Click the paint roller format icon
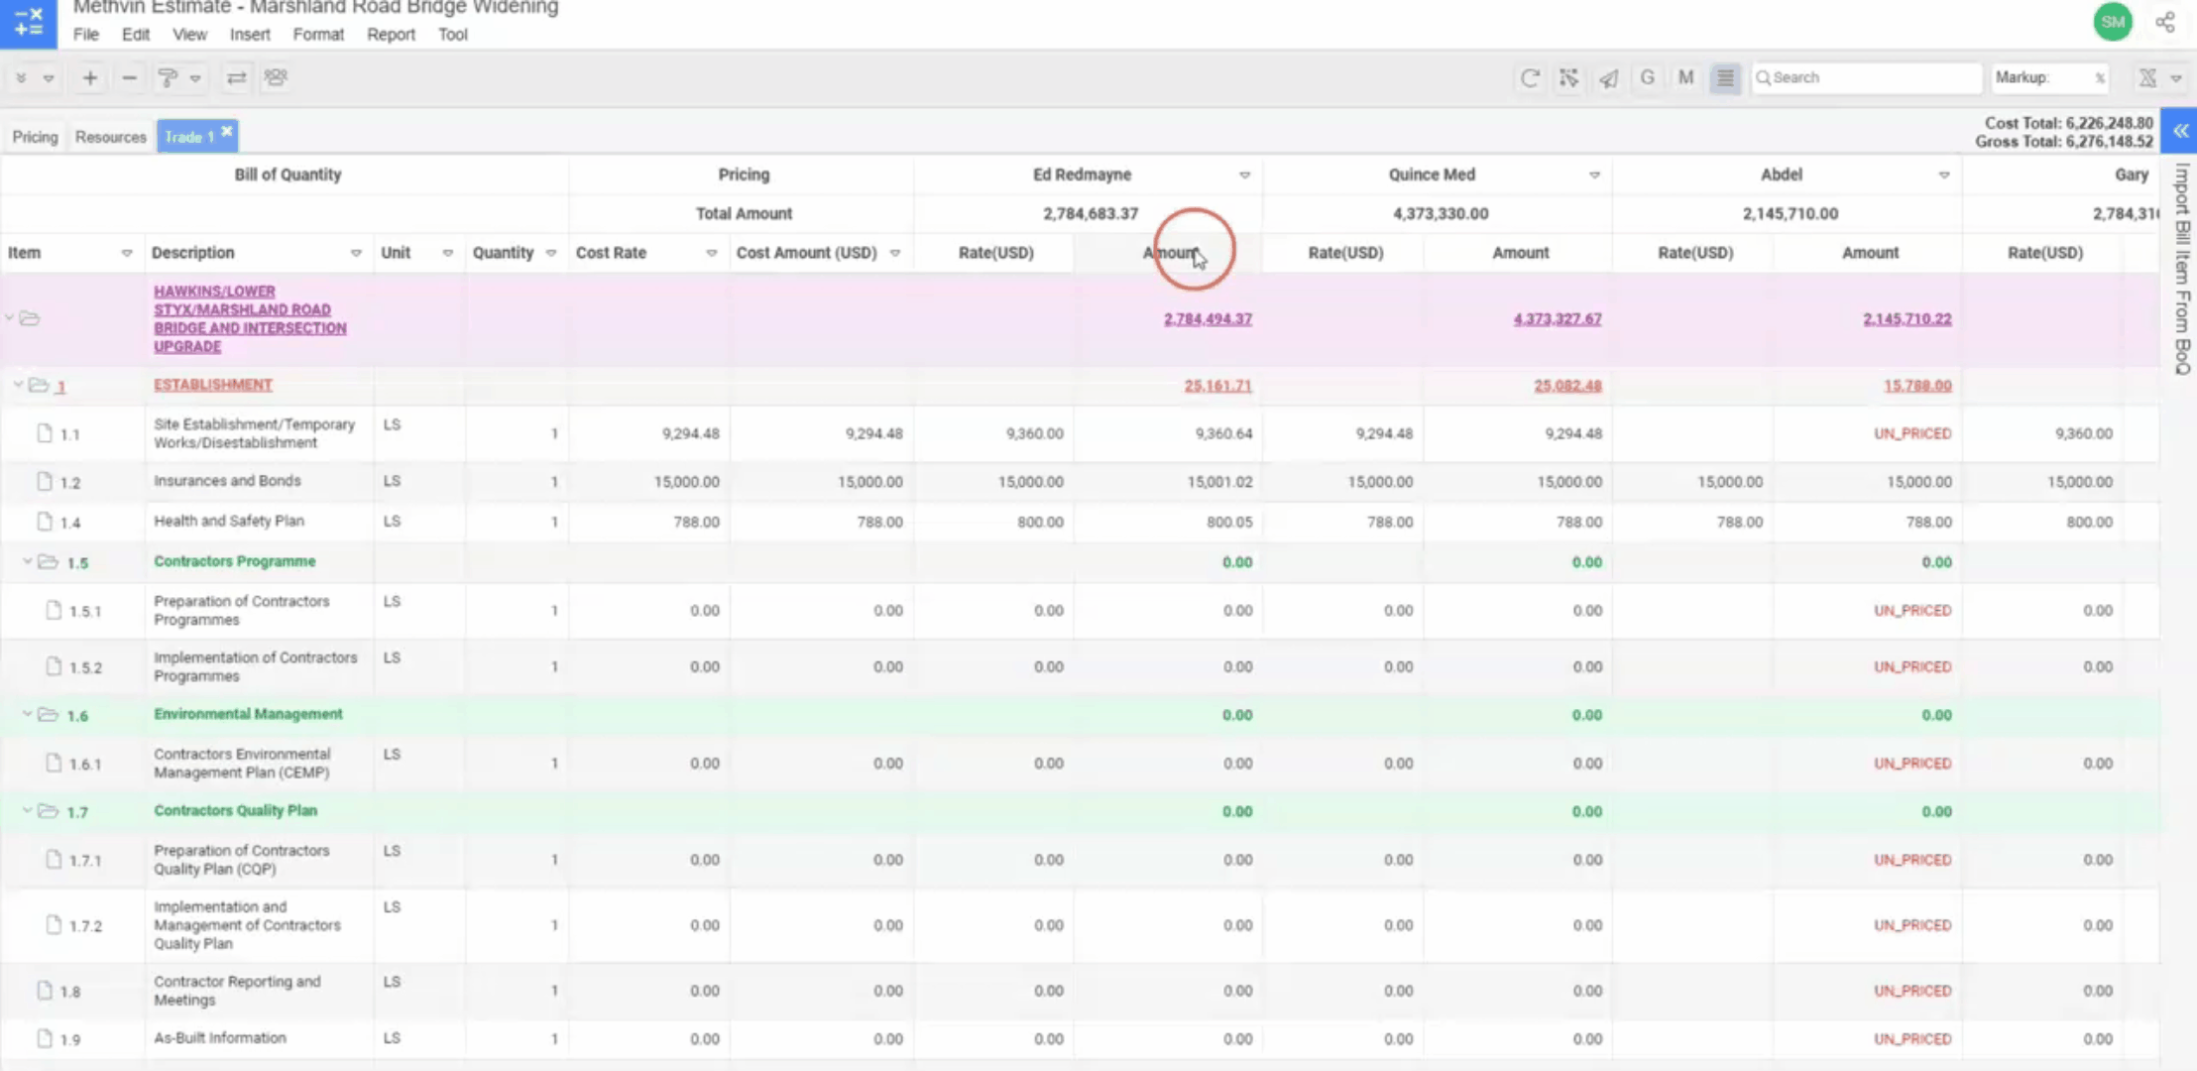 [x=168, y=77]
